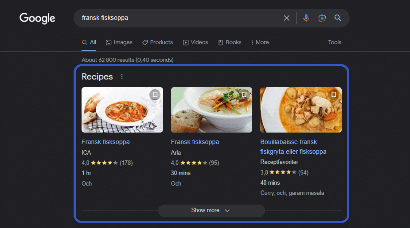The image size is (410, 228).
Task: Bookmark the ICA Fransk fisksoppa recipe
Action: [155, 95]
